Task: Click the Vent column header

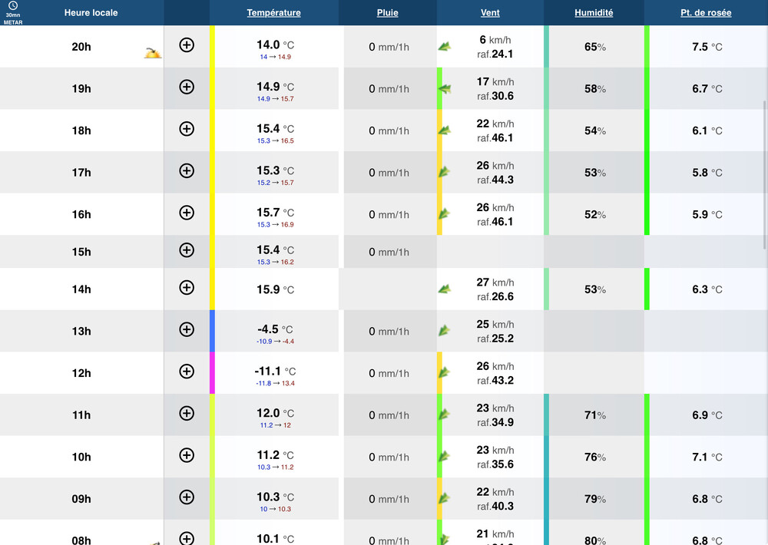Action: (x=490, y=13)
